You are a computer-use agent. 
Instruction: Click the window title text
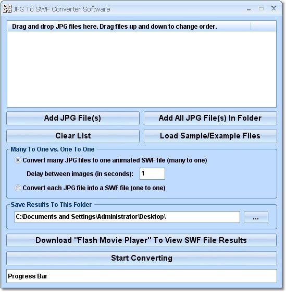coord(61,9)
